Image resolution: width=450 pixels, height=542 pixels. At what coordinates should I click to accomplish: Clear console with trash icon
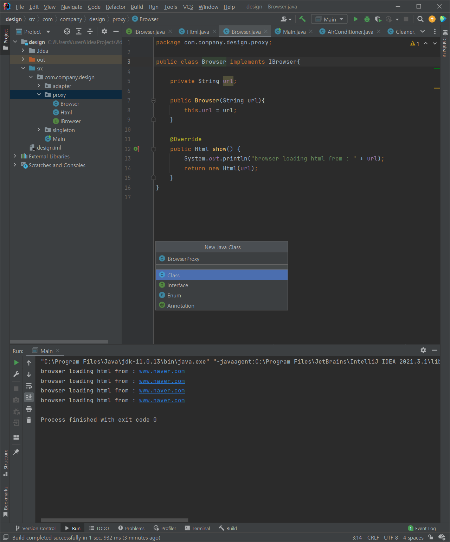coord(29,420)
